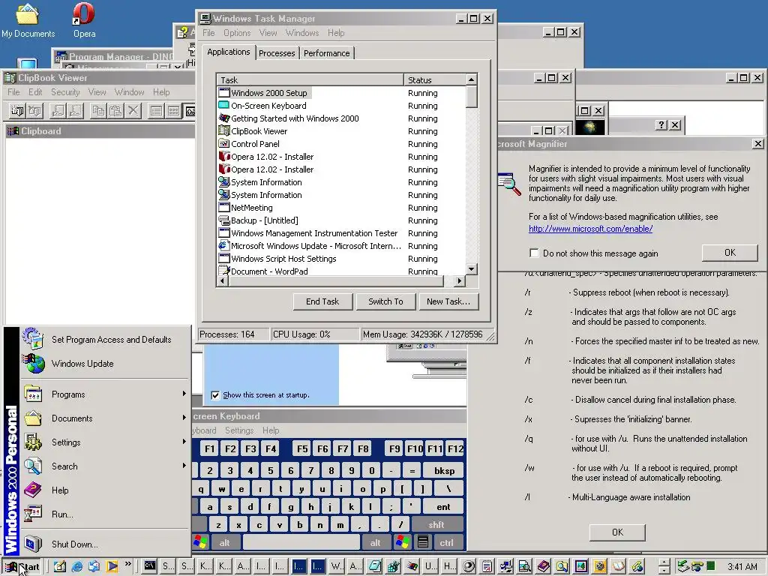Image resolution: width=768 pixels, height=576 pixels.
Task: Click the Help book icon in Start menu
Action: [33, 490]
